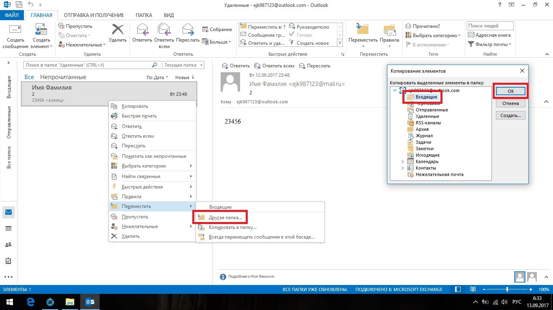This screenshot has height=310, width=553.
Task: Click the Delete X icon in ribbon
Action: tap(118, 29)
